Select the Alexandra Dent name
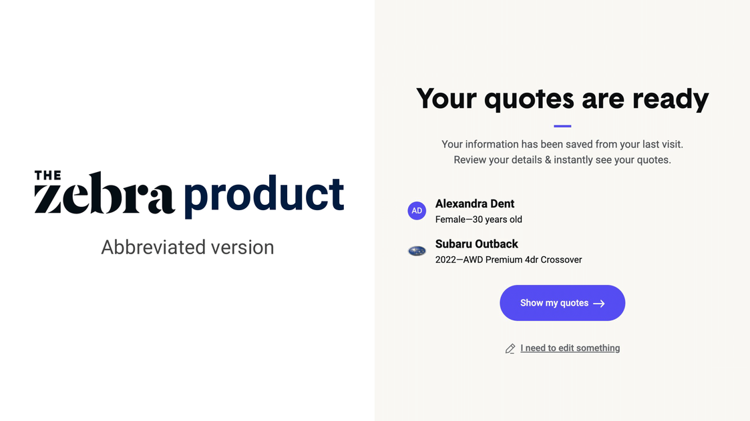 pyautogui.click(x=474, y=203)
